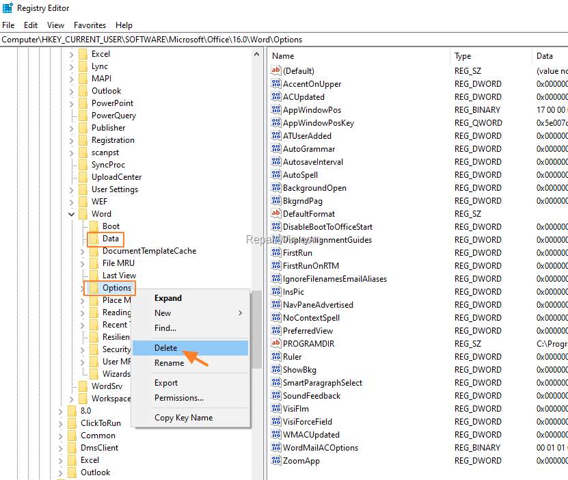The image size is (568, 480).
Task: Choose Expand in the context menu
Action: click(191, 298)
